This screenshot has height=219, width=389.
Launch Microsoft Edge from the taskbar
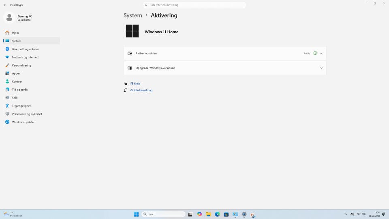217,214
